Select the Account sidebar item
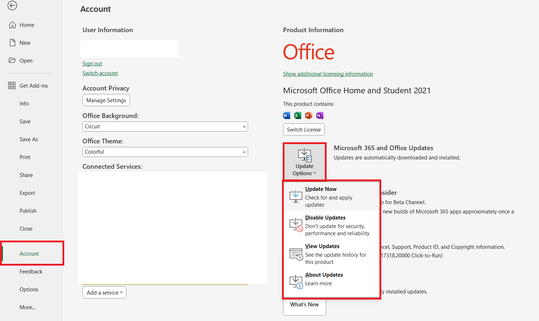 (x=29, y=253)
